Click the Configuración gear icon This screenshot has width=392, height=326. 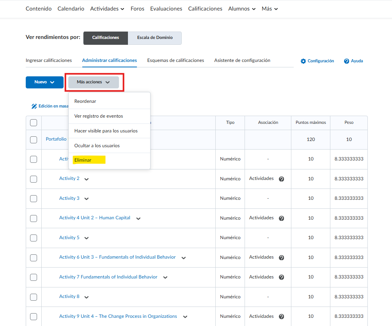(303, 61)
